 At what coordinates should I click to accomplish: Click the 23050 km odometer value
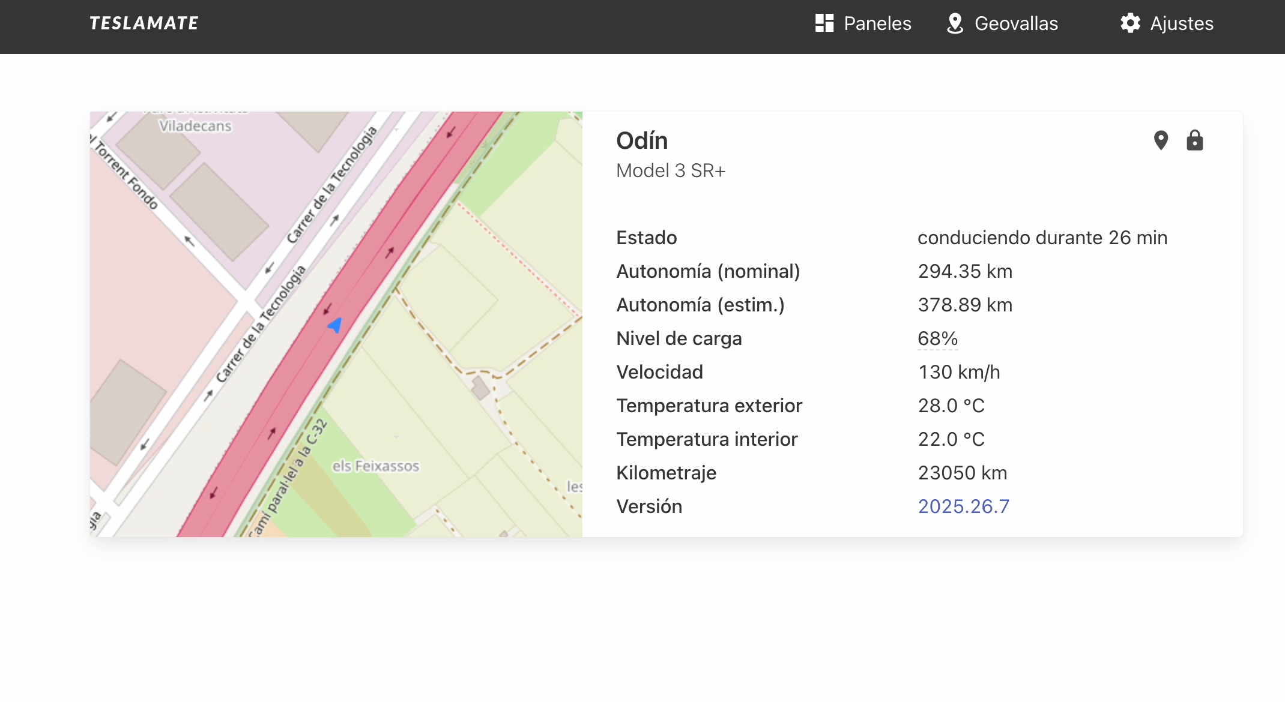[x=963, y=473]
